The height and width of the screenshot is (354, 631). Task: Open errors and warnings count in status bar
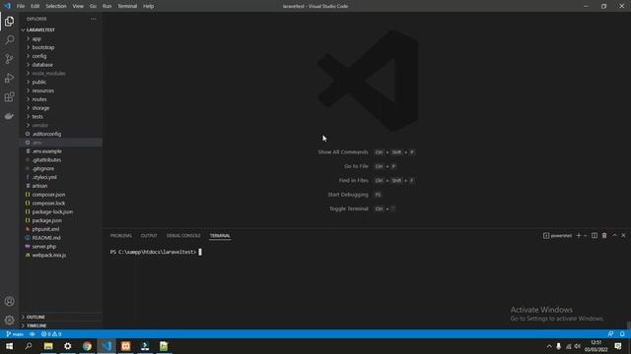click(x=51, y=334)
